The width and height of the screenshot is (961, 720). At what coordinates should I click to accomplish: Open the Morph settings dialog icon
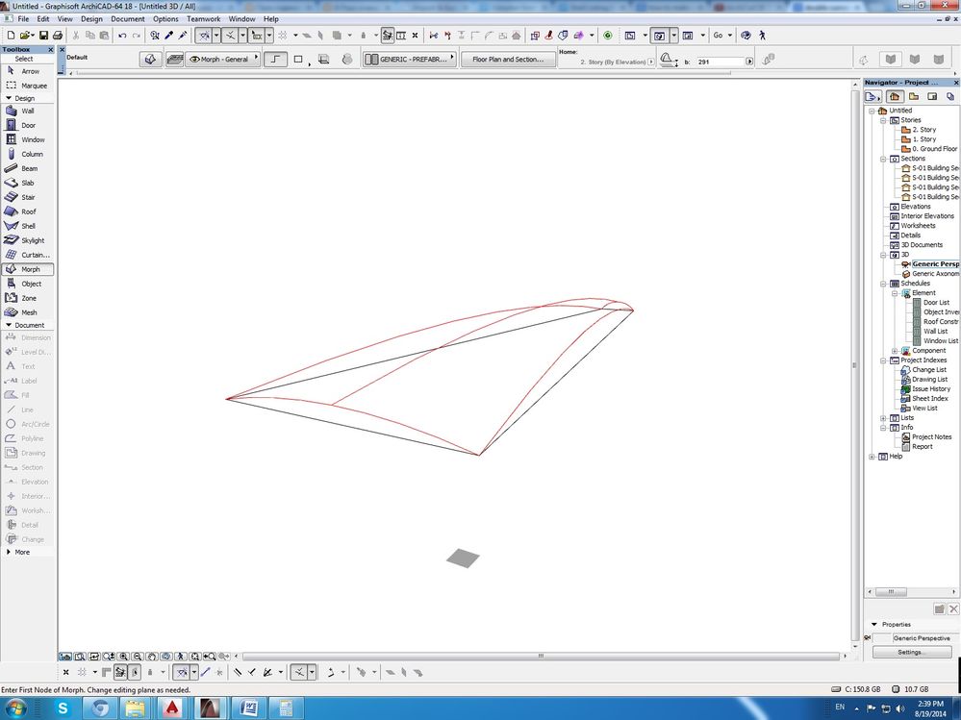[150, 60]
